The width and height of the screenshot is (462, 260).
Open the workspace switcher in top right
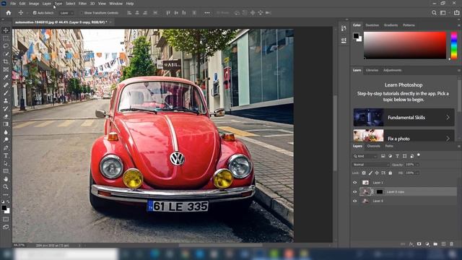pyautogui.click(x=443, y=13)
